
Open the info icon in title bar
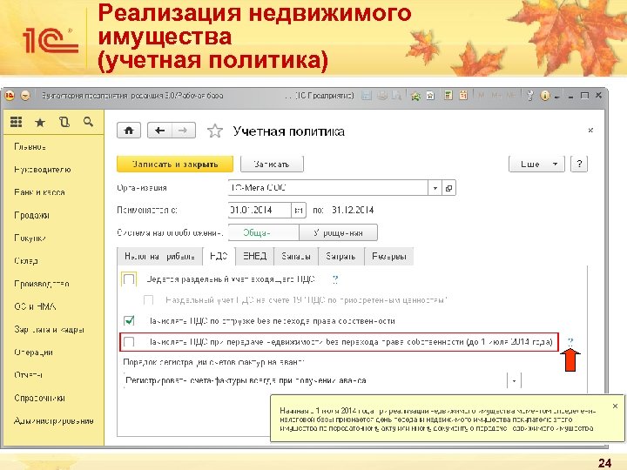point(544,96)
